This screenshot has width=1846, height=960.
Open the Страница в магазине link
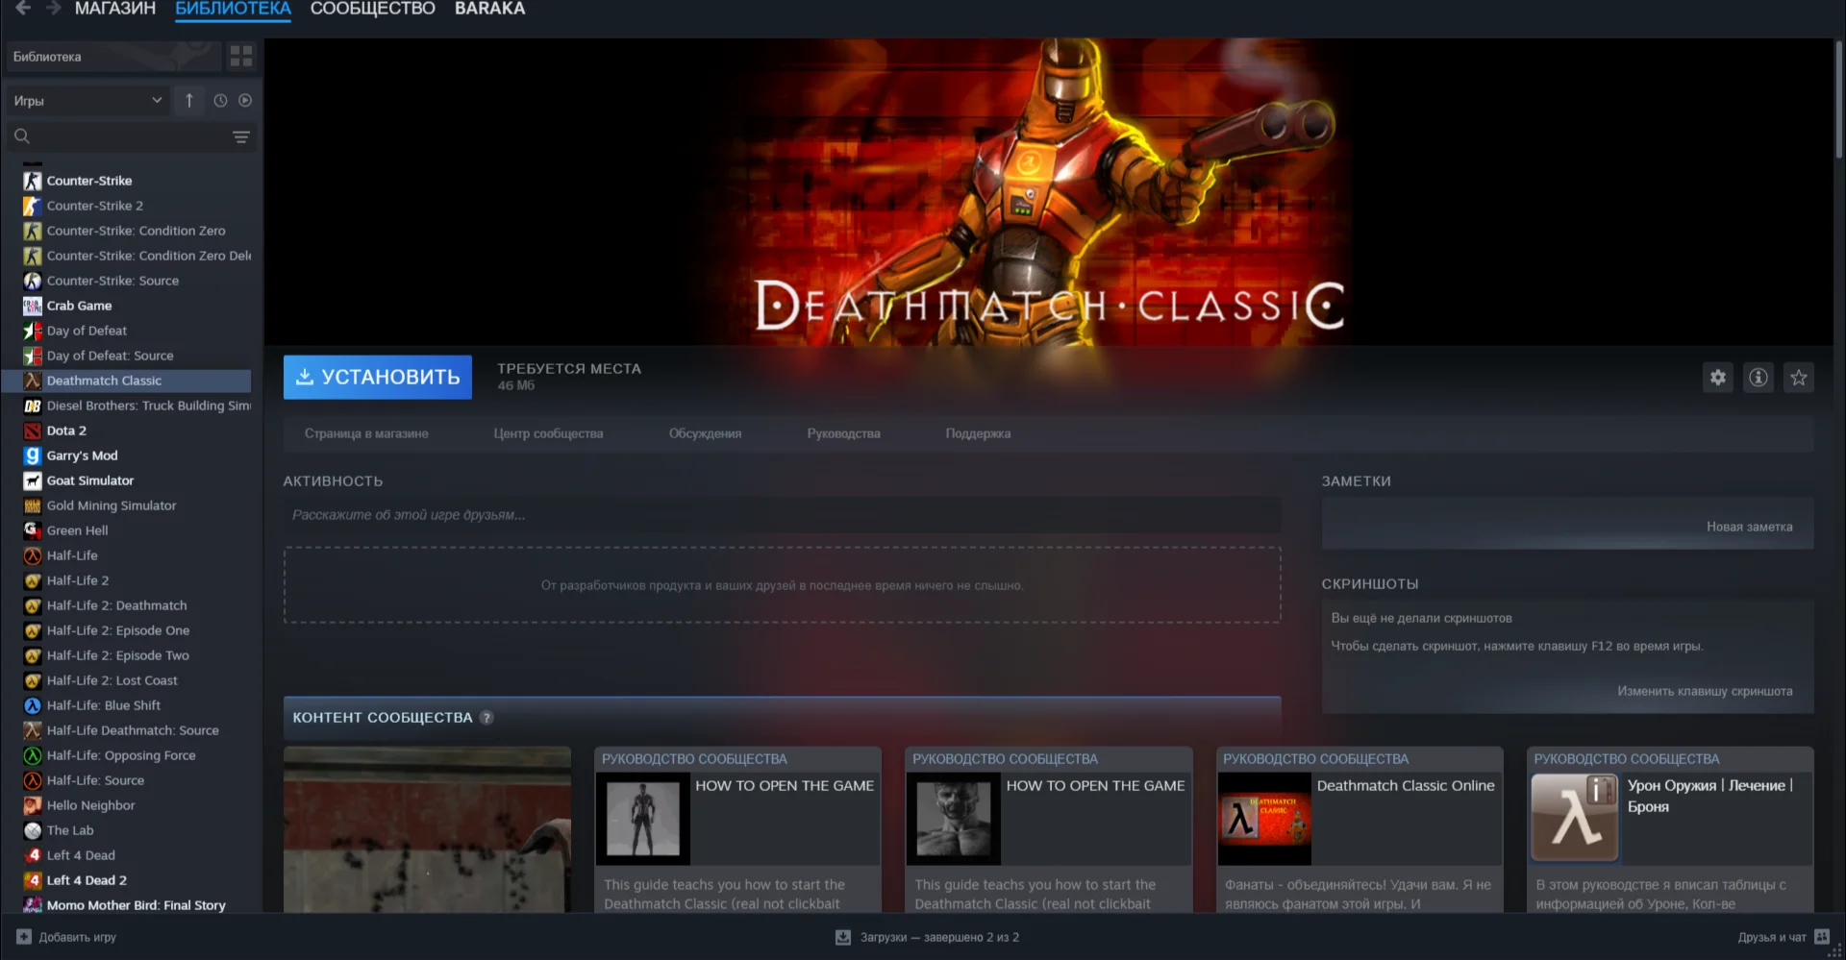[365, 433]
